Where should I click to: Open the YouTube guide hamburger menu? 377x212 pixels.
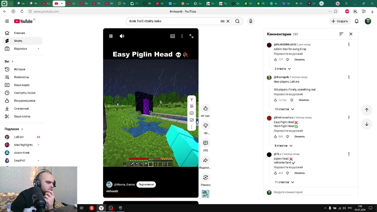pyautogui.click(x=7, y=21)
